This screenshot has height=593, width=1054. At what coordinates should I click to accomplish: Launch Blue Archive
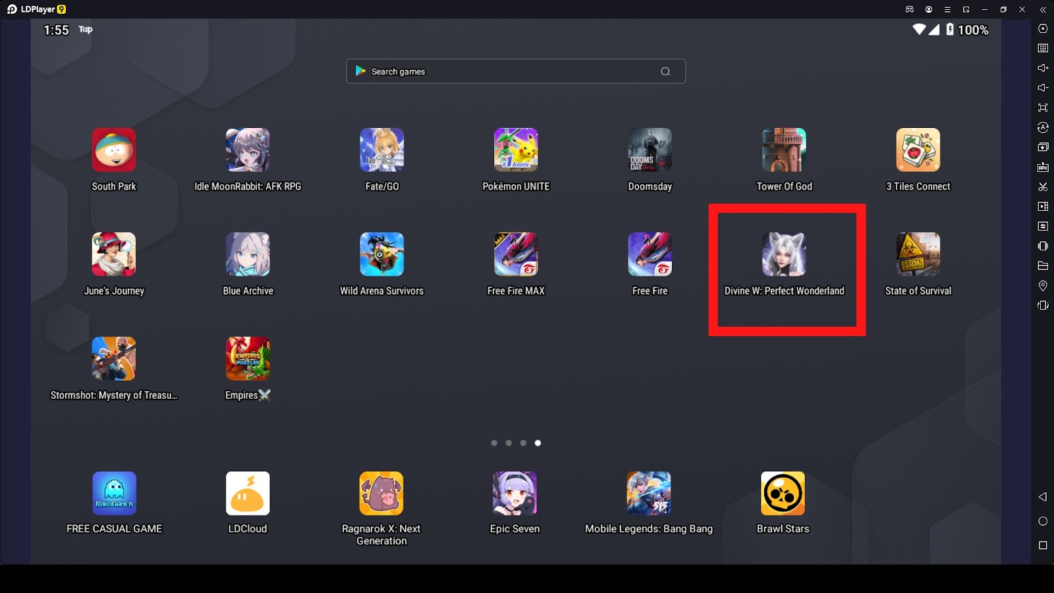tap(248, 254)
